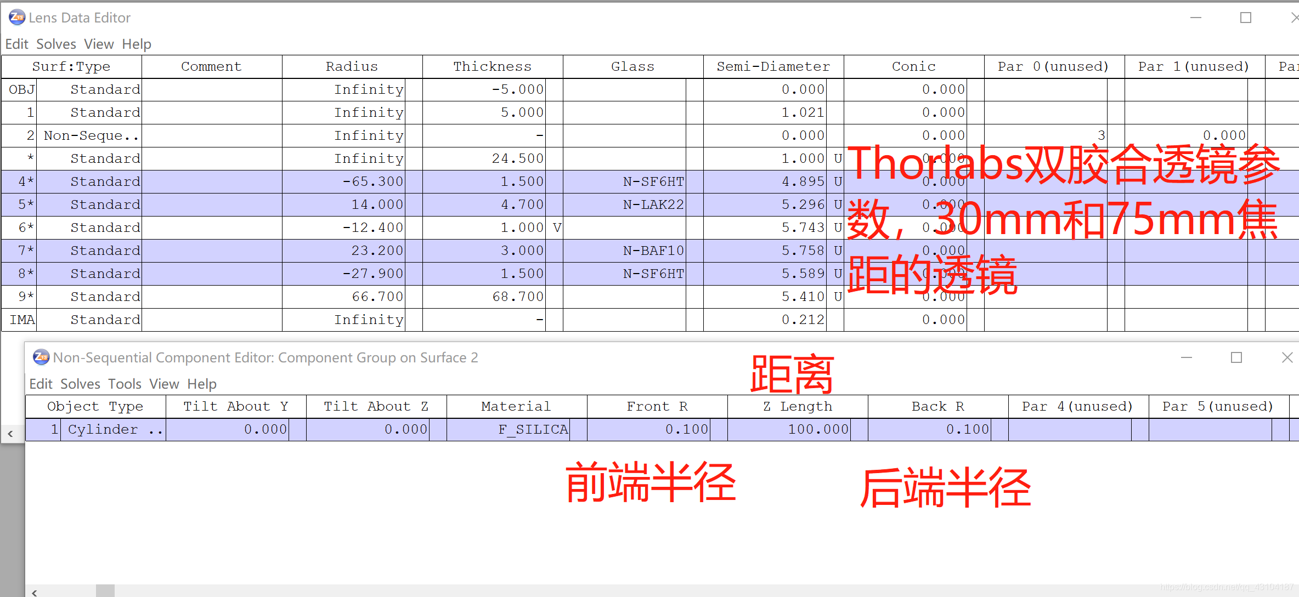Click Z Length cell 100.000
This screenshot has width=1299, height=597.
point(789,429)
